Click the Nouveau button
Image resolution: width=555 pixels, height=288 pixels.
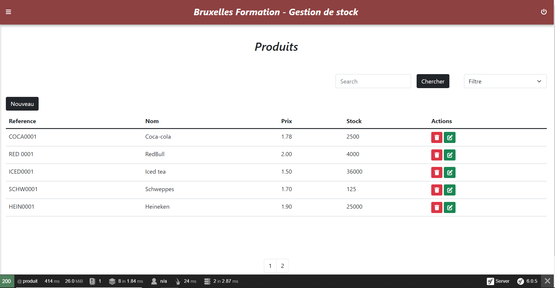click(x=22, y=104)
